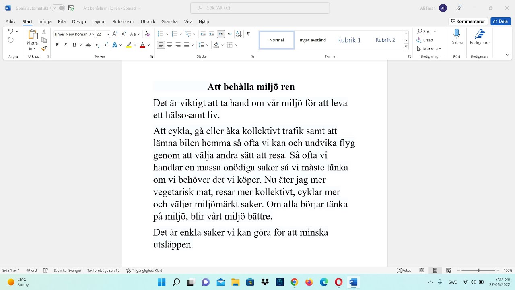The image size is (515, 290).
Task: Switch to the Granska tab
Action: coord(169,22)
